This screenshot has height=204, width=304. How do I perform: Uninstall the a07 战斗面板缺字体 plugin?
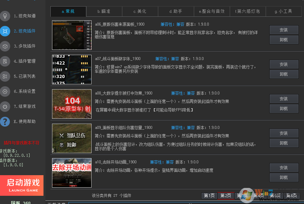click(284, 74)
